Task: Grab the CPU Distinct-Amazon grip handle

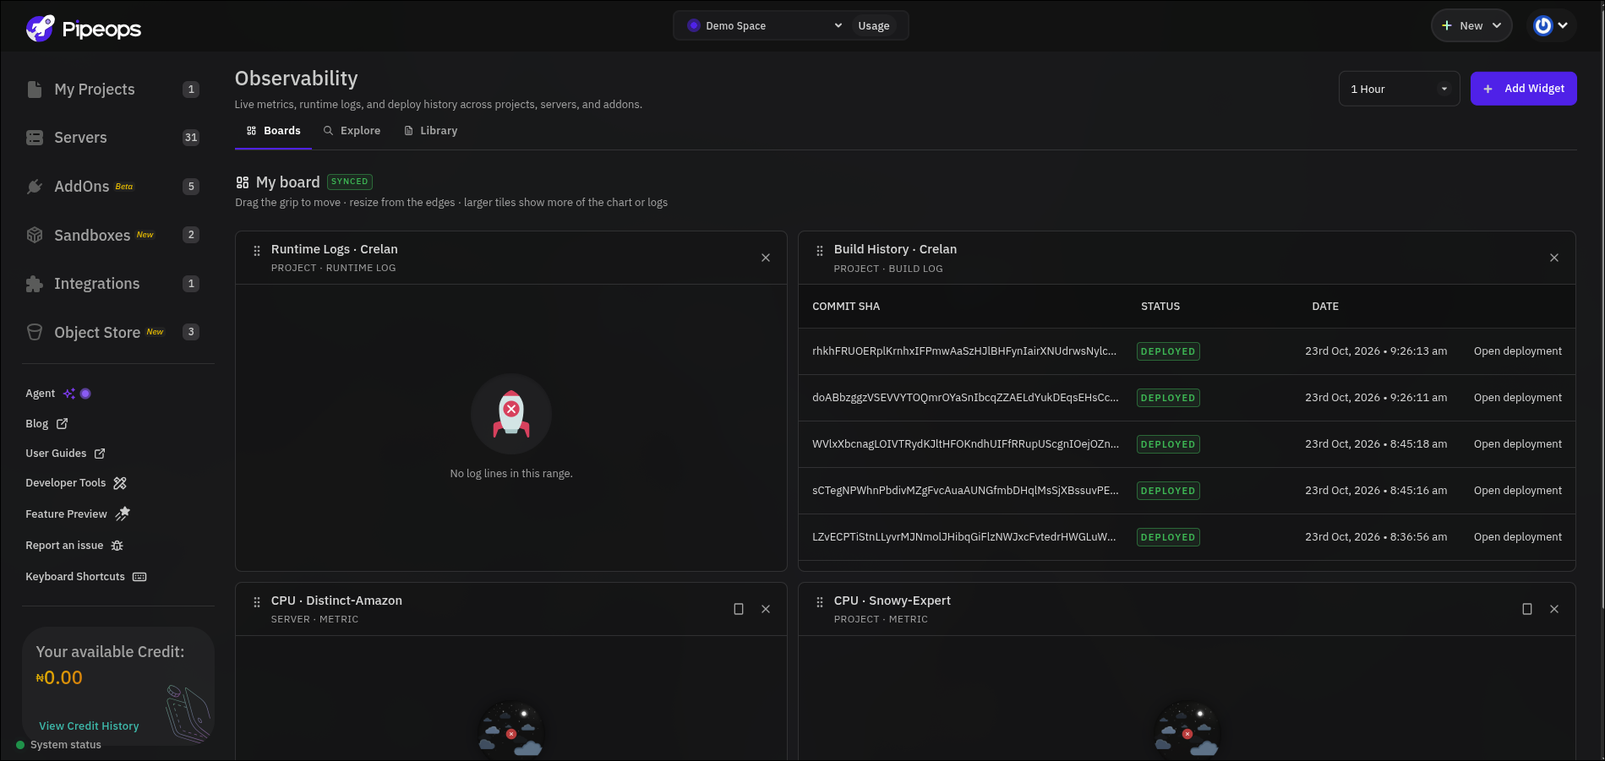Action: (257, 602)
